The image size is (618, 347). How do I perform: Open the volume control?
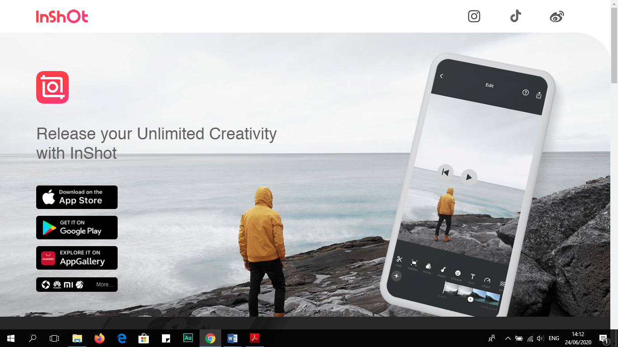540,338
